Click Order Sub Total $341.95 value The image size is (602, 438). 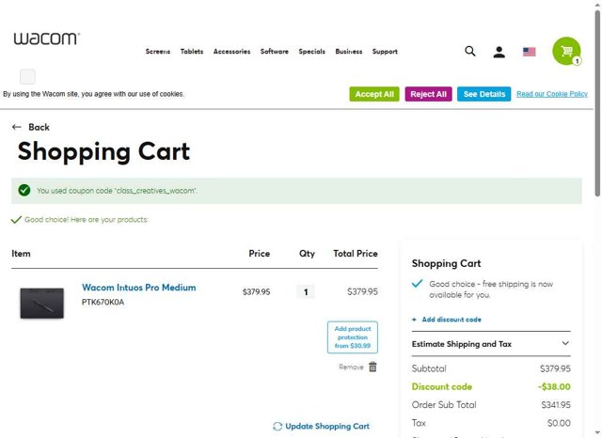(556, 404)
